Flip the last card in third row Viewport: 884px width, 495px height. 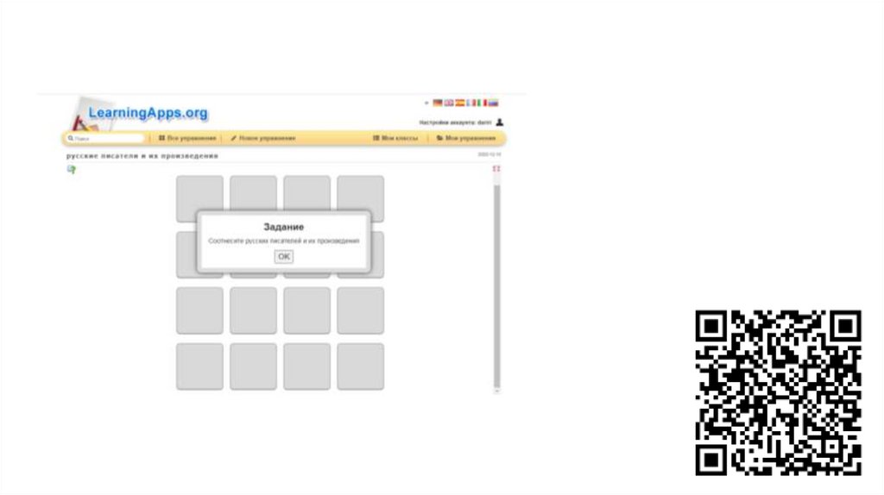pos(361,310)
